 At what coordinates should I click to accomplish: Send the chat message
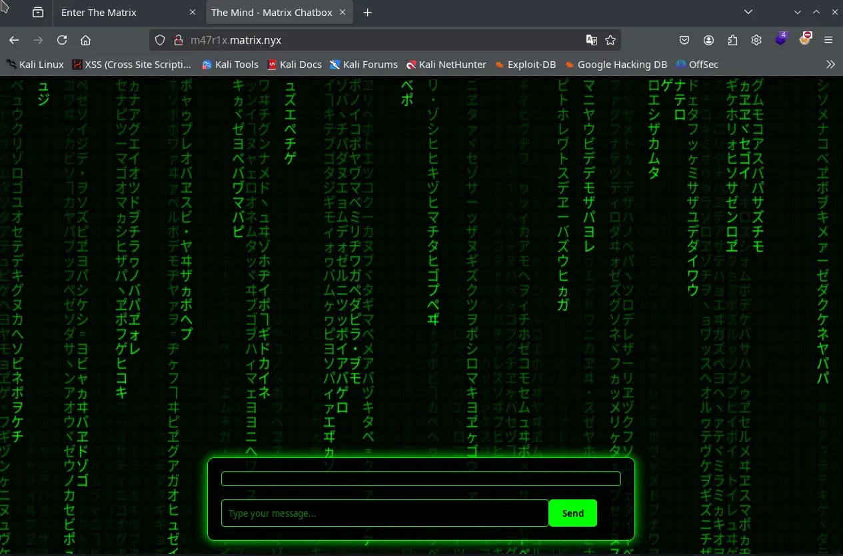[x=573, y=513]
